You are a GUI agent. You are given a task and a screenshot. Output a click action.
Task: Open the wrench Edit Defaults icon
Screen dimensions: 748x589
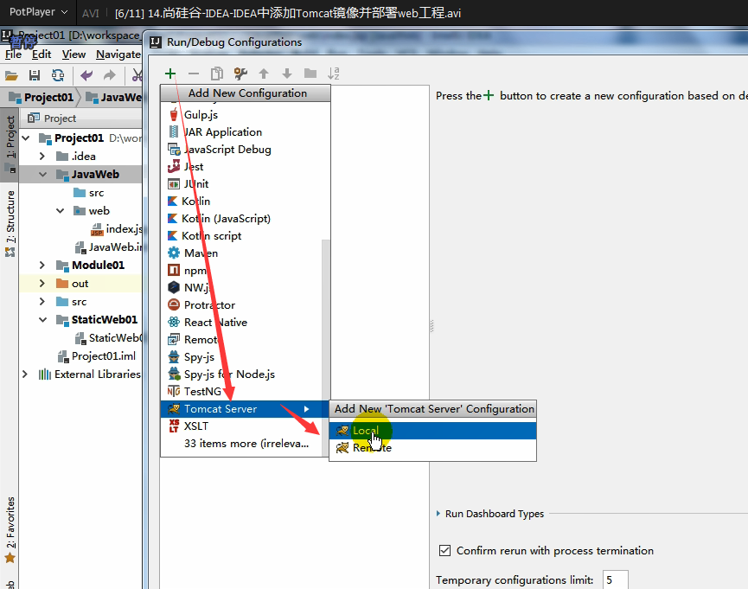point(240,74)
